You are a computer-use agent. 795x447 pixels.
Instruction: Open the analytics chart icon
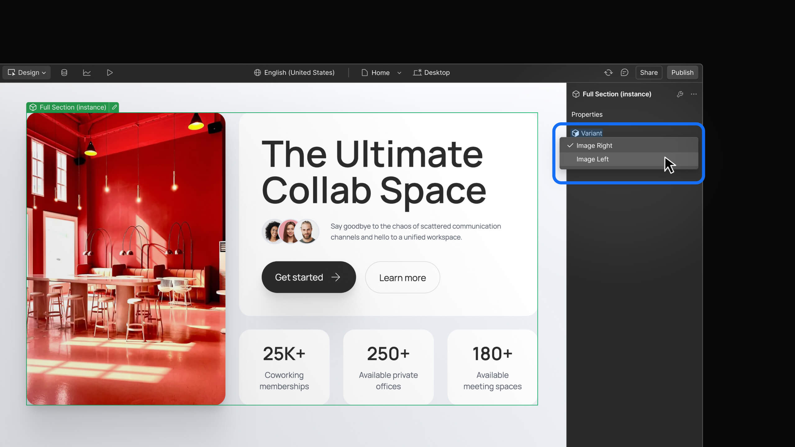click(x=87, y=73)
